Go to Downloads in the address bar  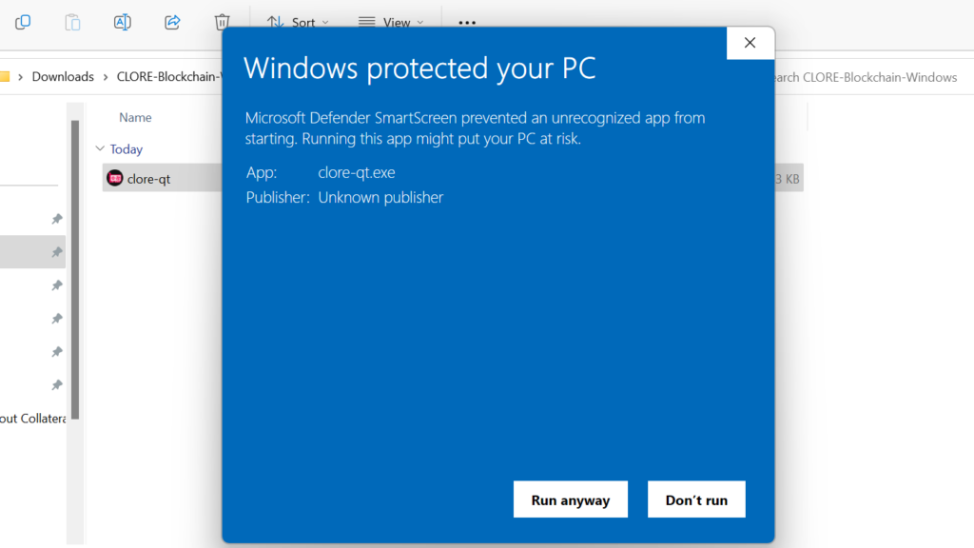click(x=63, y=77)
